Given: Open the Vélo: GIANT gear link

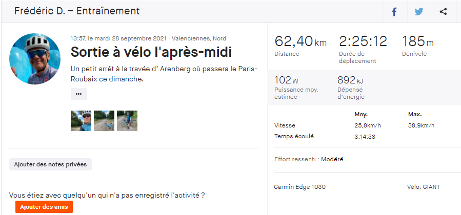Looking at the screenshot, I should (x=423, y=187).
